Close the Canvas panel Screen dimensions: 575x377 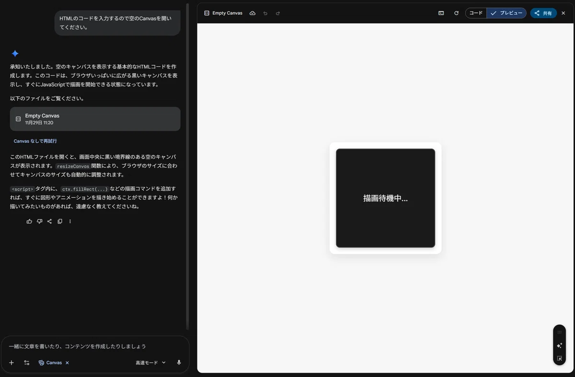pyautogui.click(x=563, y=13)
